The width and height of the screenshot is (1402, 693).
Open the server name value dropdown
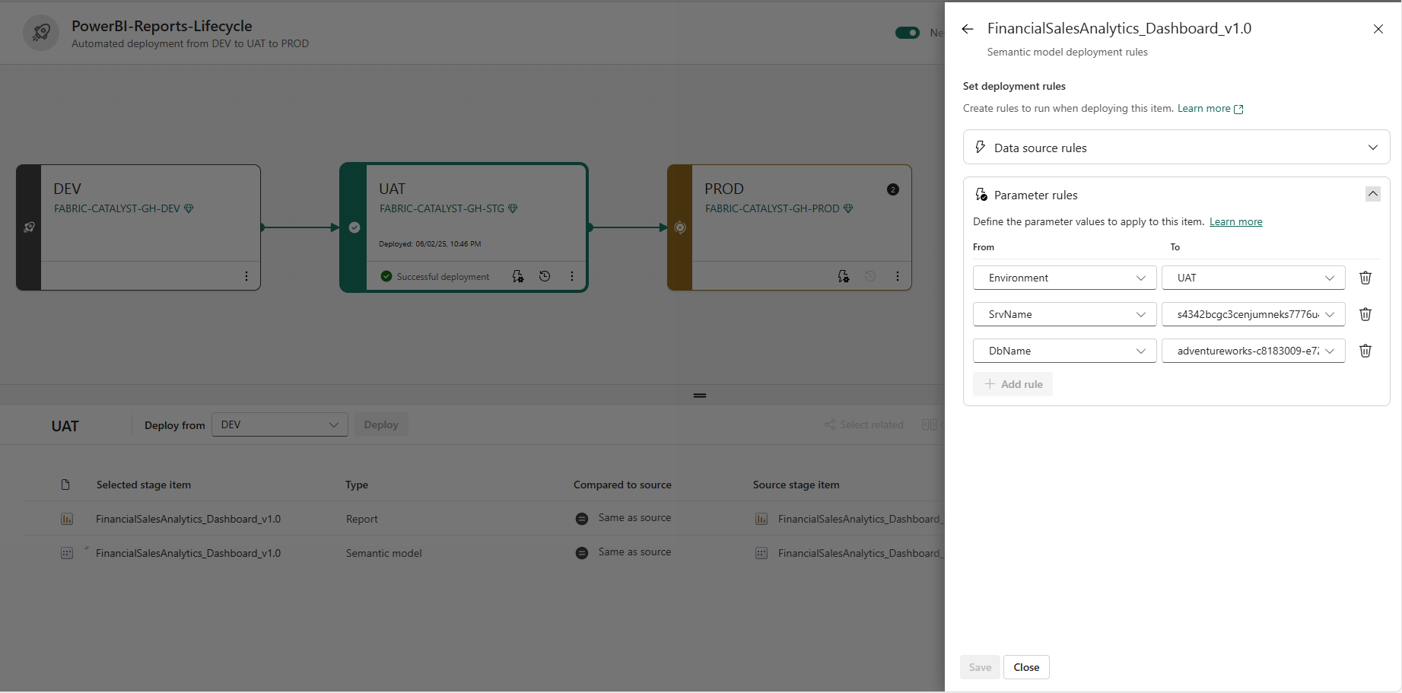click(1253, 314)
